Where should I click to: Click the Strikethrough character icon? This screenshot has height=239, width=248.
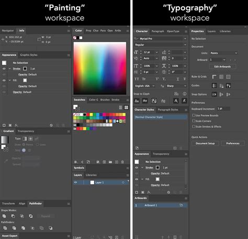pyautogui.click(x=185, y=79)
